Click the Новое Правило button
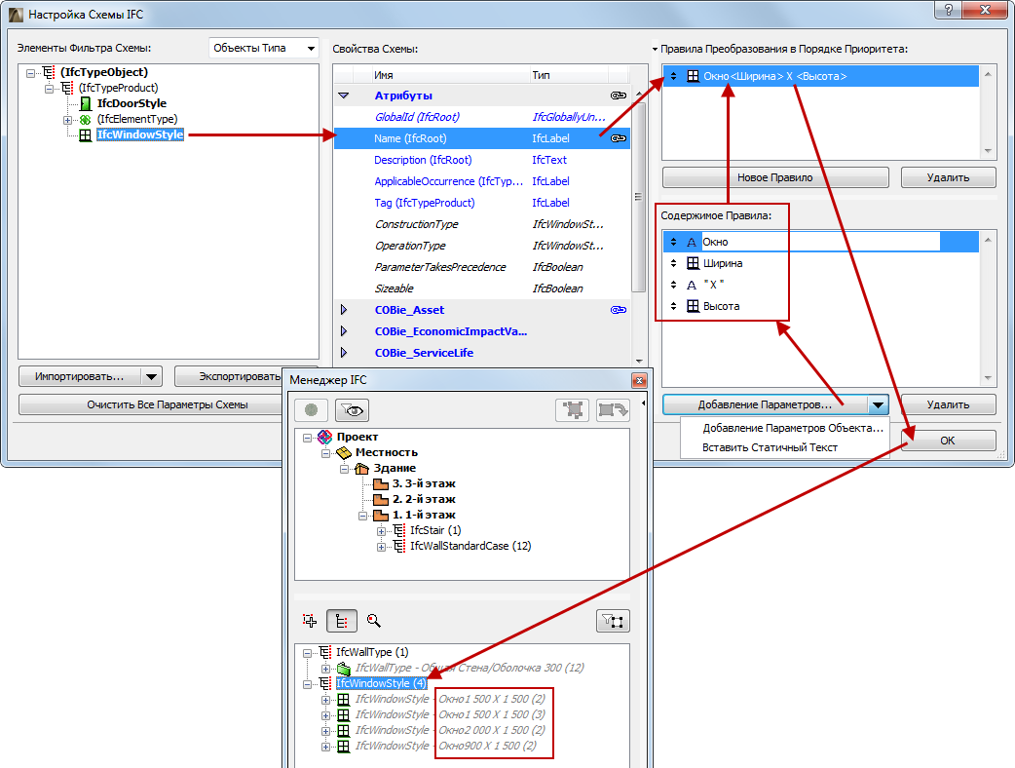Screen dimensions: 1015x768 pyautogui.click(x=774, y=177)
